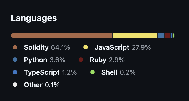Click the blue Python color dot
Screen dimensions: 189x101
coord(15,60)
